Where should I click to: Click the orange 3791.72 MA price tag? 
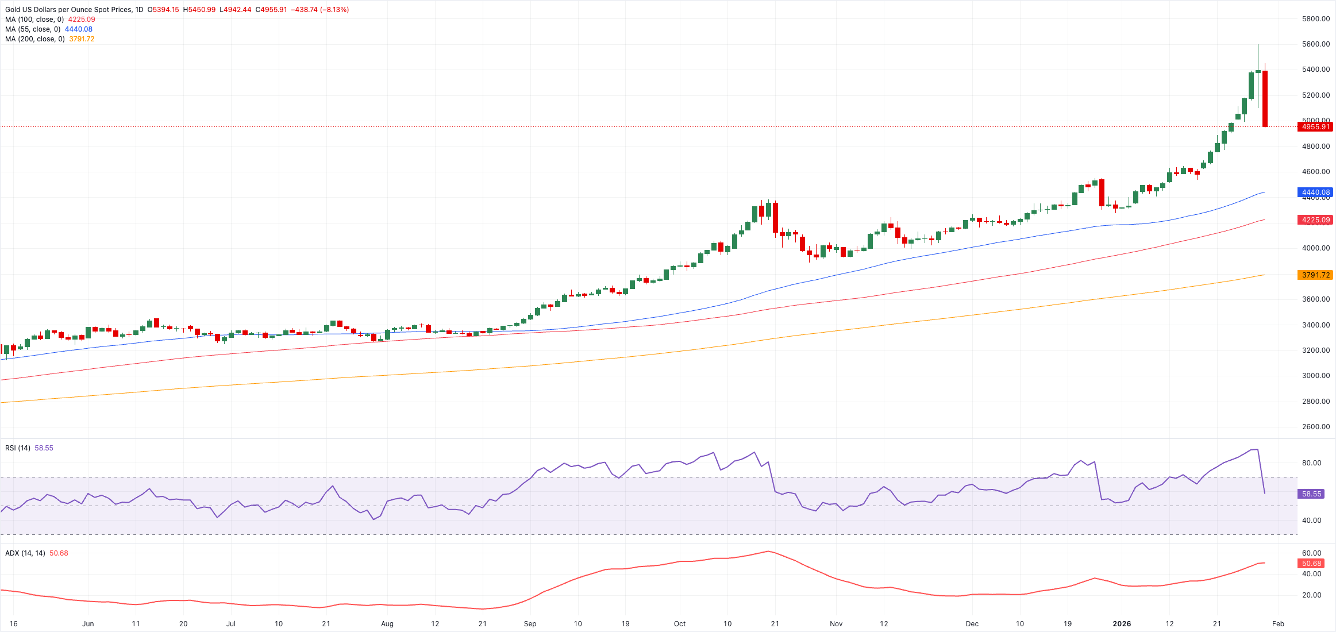pyautogui.click(x=1315, y=275)
